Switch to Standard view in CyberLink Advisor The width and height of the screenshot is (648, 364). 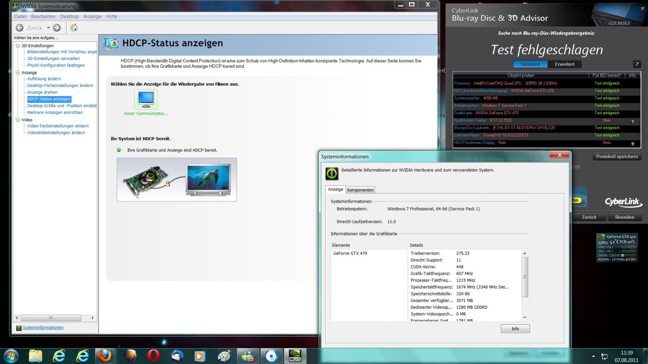[x=530, y=64]
